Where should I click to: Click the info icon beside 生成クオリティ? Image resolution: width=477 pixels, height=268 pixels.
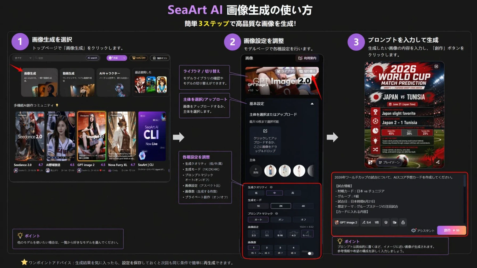point(271,187)
